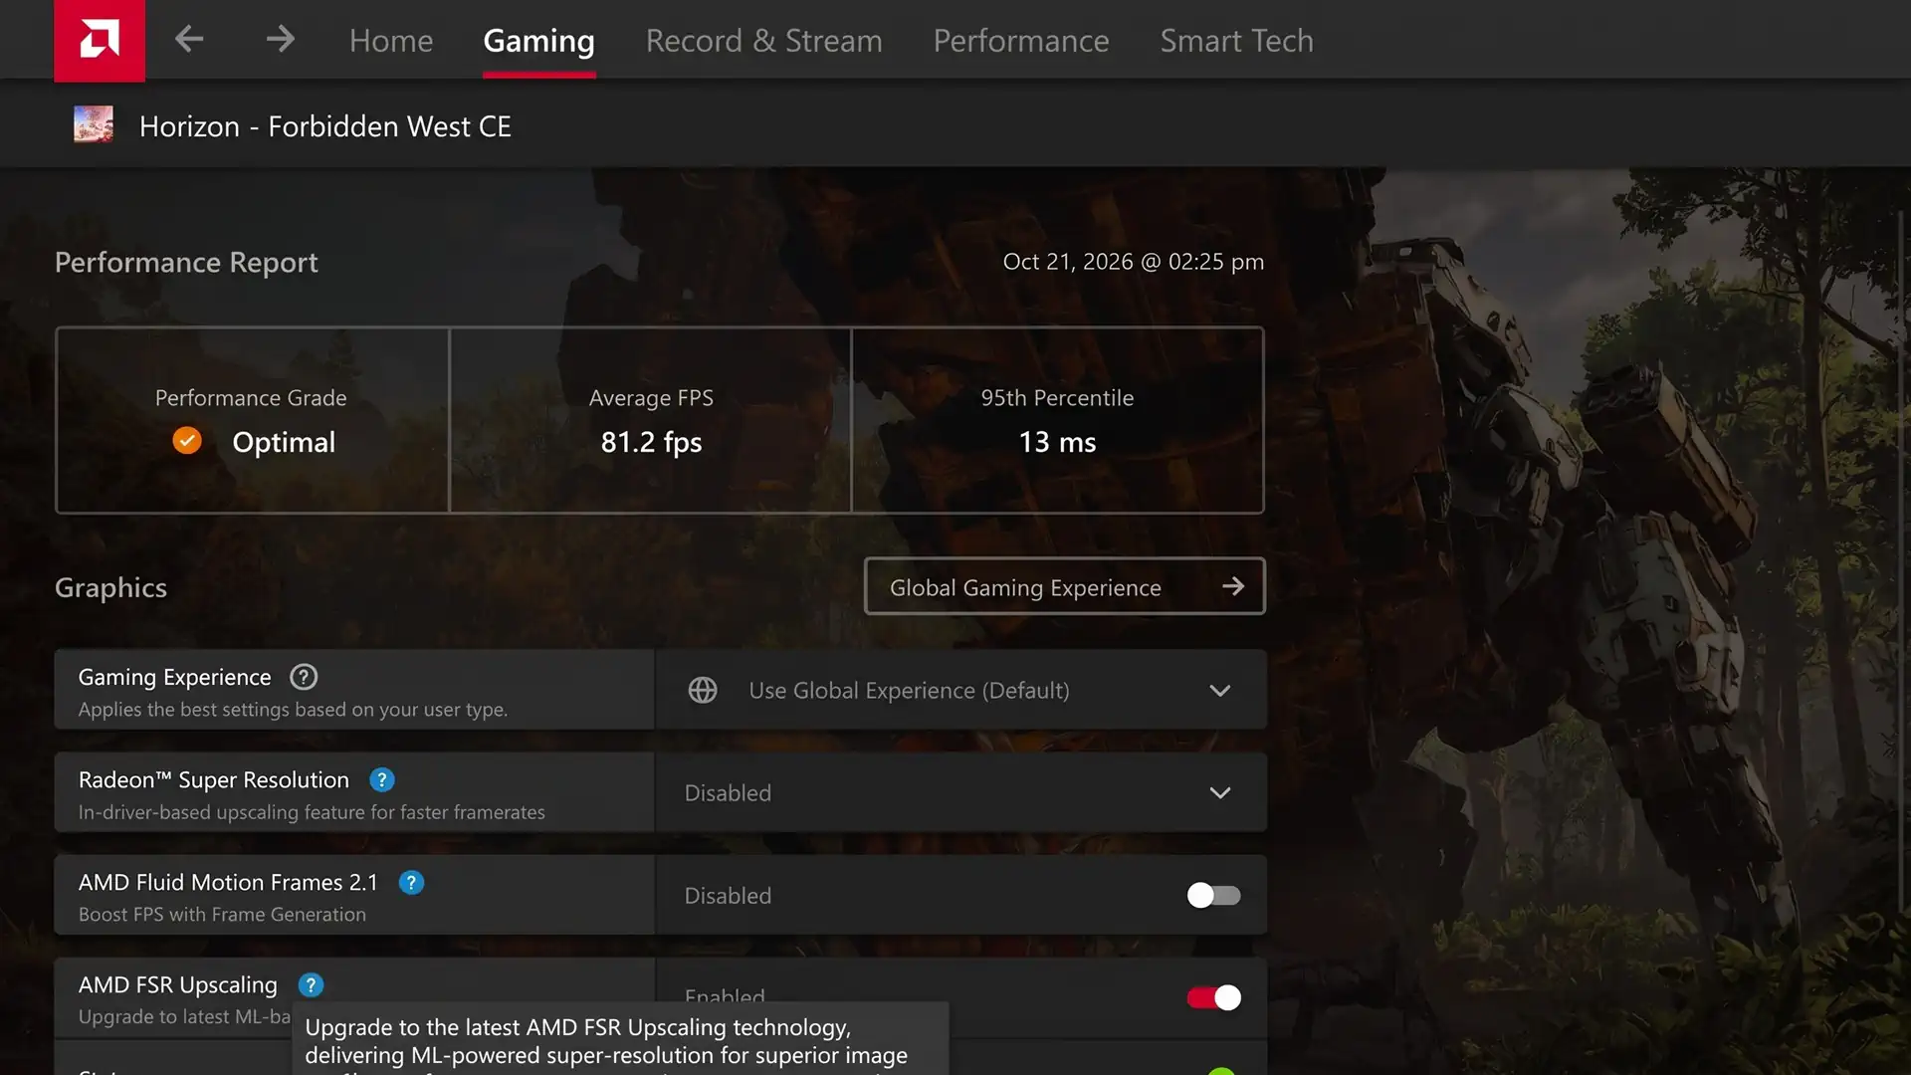Viewport: 1911px width, 1075px height.
Task: Open Global Gaming Experience button
Action: pyautogui.click(x=1064, y=586)
